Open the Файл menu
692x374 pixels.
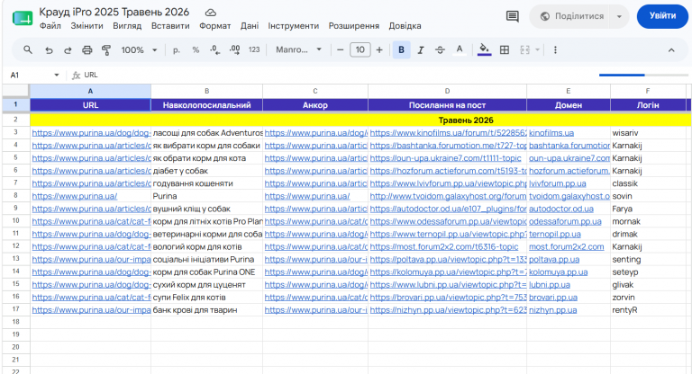pyautogui.click(x=50, y=26)
